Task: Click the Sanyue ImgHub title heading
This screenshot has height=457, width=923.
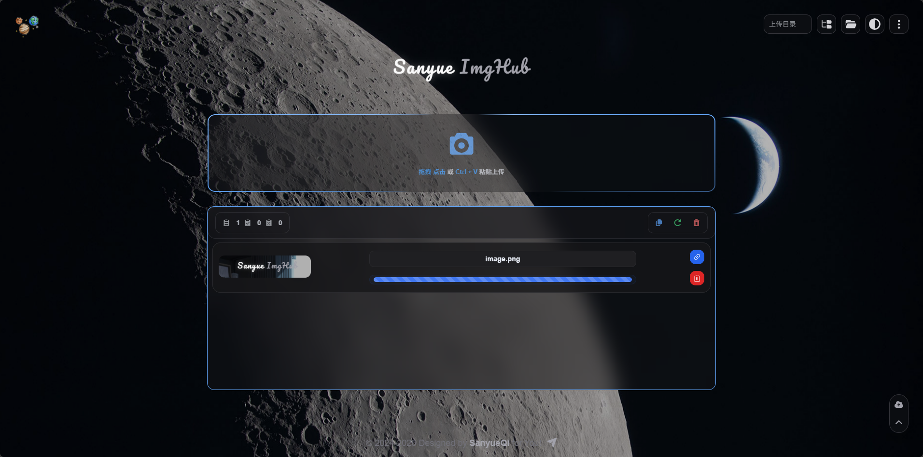Action: 462,68
